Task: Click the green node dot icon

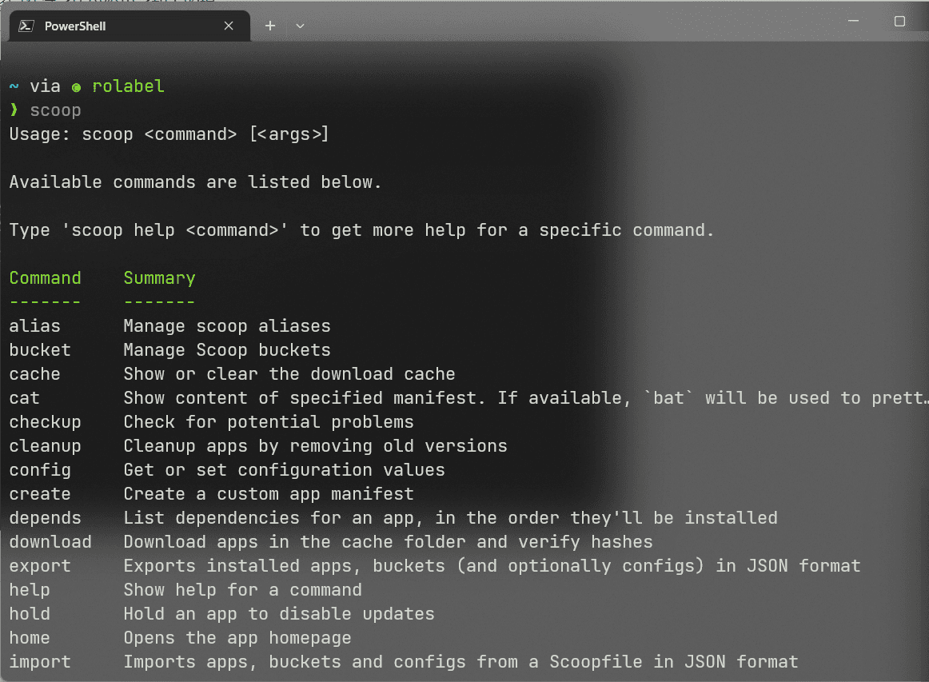Action: coord(77,88)
